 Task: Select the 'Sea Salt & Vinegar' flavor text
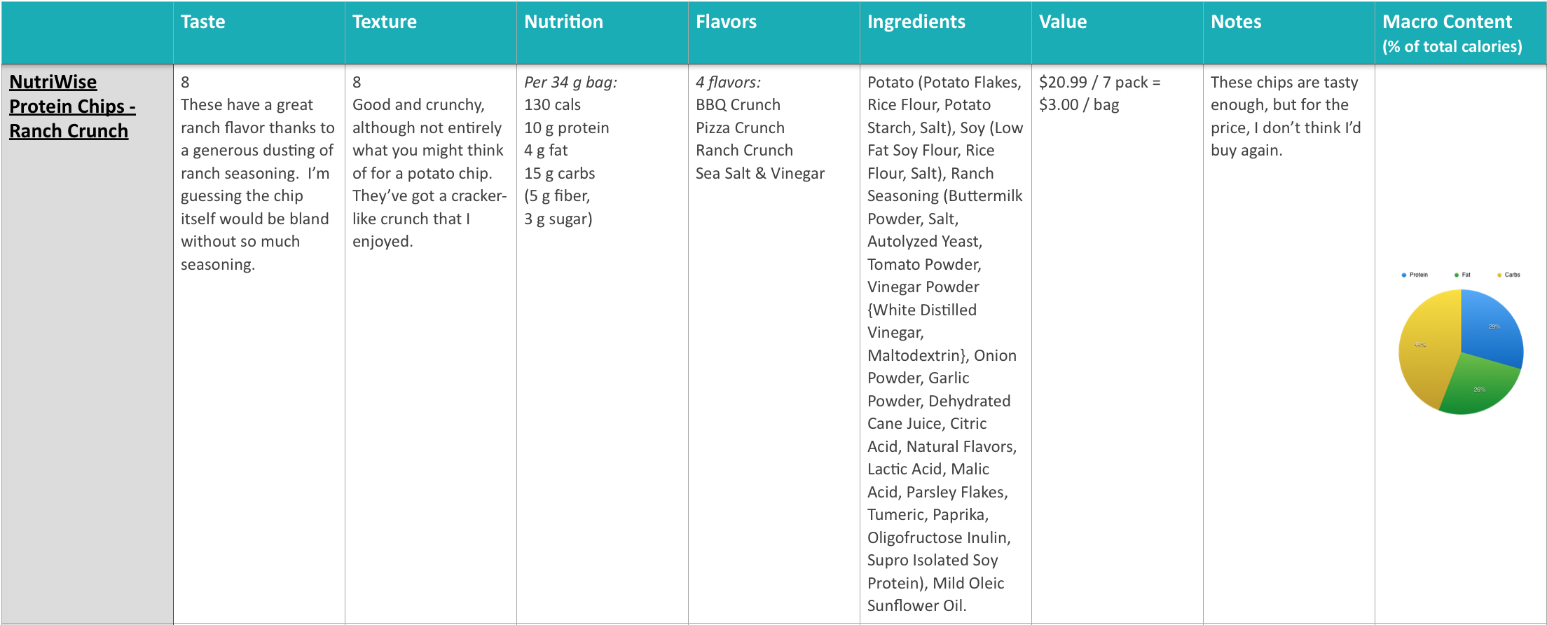(x=759, y=173)
